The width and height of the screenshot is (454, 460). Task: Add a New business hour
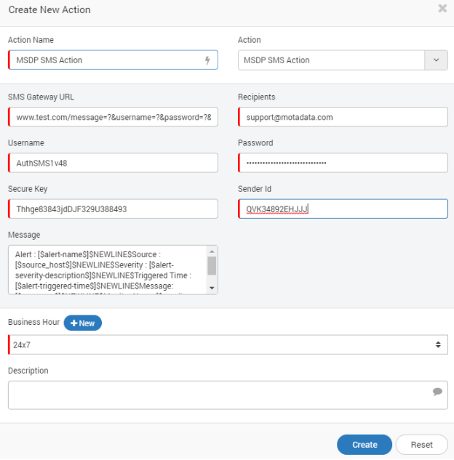point(83,323)
